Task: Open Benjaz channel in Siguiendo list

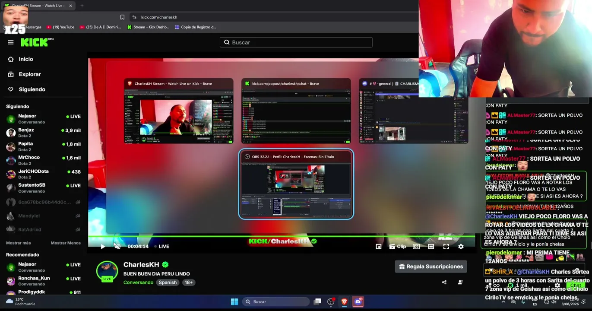Action: point(43,132)
